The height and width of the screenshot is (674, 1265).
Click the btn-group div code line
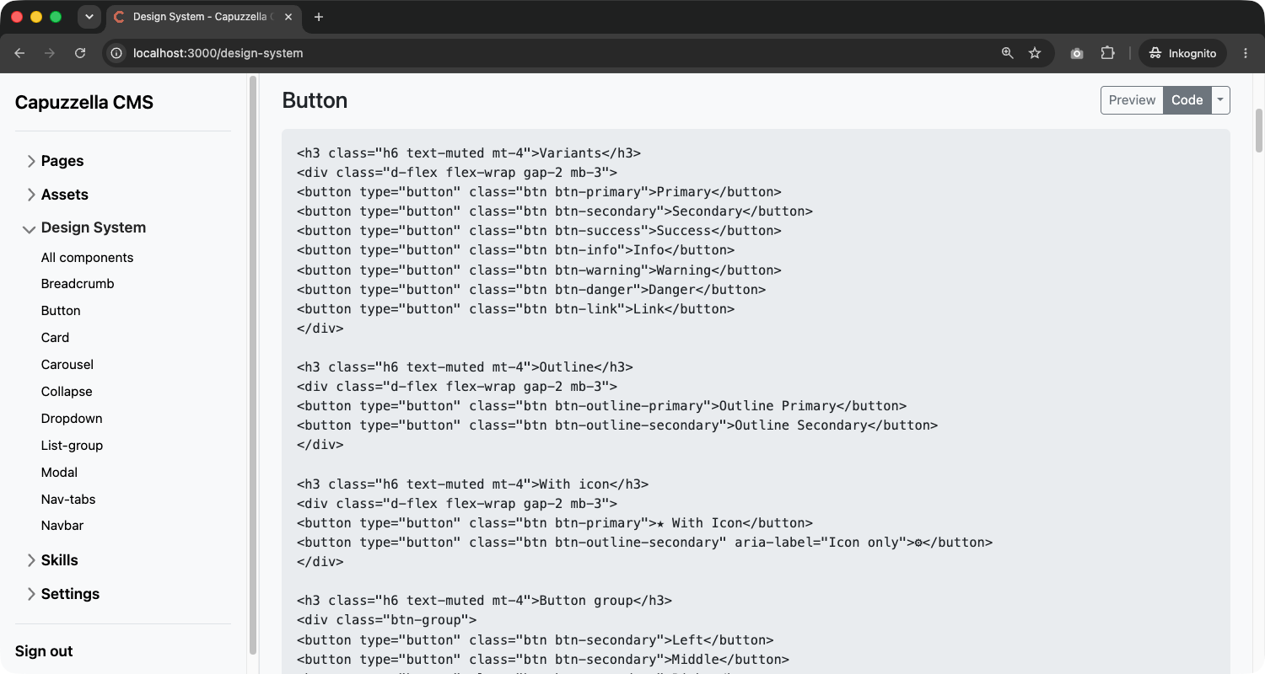[x=386, y=620]
